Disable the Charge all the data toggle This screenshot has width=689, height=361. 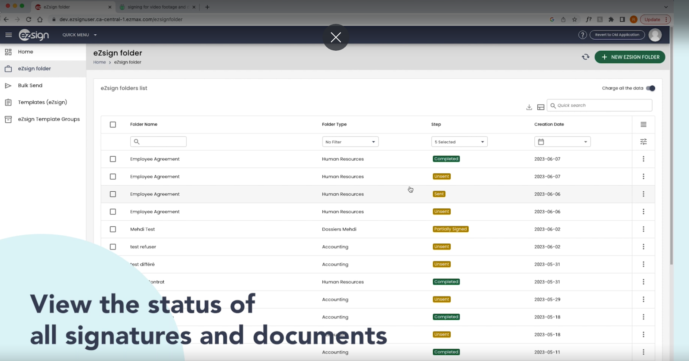point(651,88)
